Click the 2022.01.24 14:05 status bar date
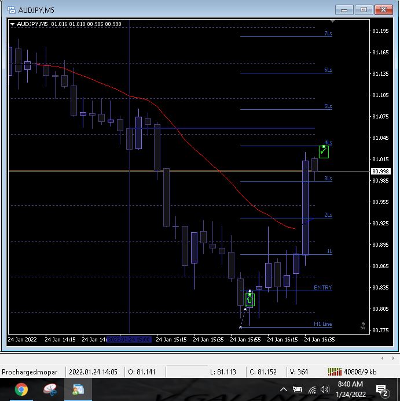 (93, 372)
